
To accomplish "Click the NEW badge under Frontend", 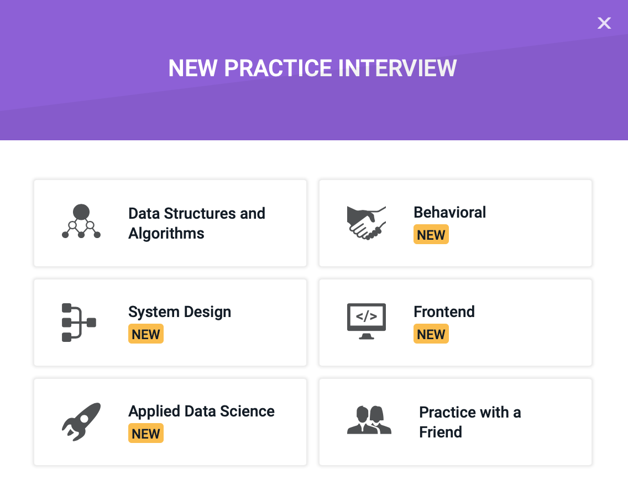I will point(431,334).
